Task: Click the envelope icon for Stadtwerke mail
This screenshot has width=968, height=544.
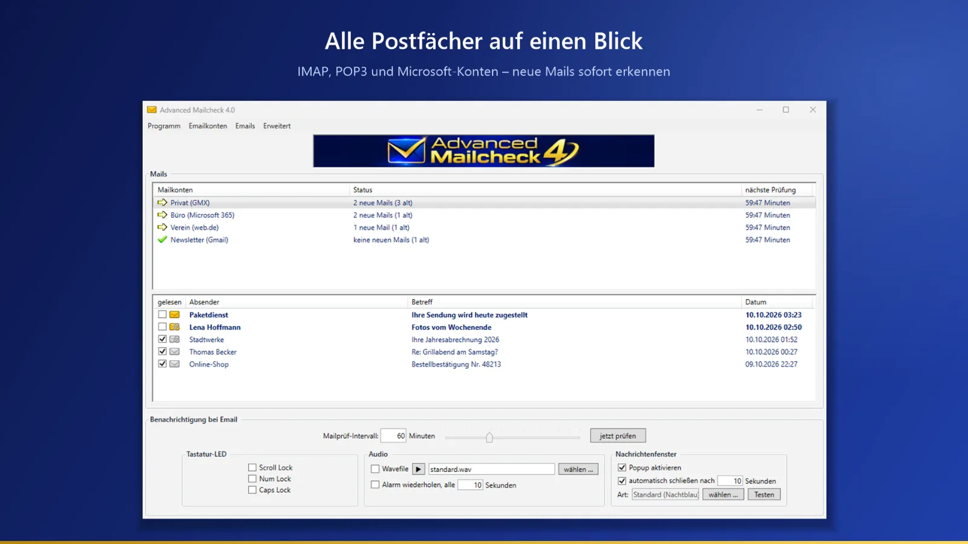Action: (x=174, y=339)
